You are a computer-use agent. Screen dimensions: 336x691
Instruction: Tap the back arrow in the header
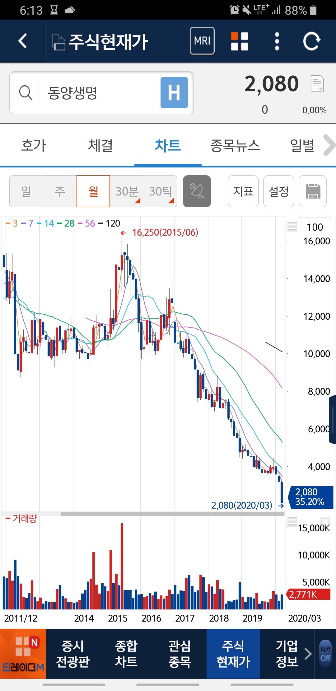[x=23, y=41]
